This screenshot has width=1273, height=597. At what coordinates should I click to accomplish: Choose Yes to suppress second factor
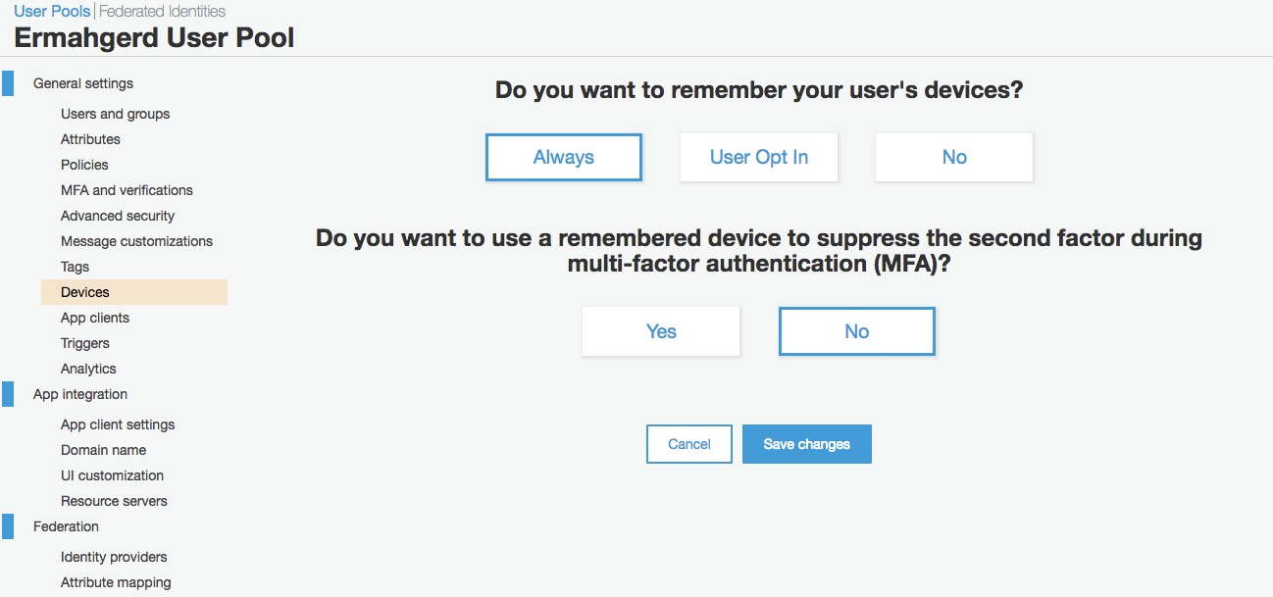661,331
